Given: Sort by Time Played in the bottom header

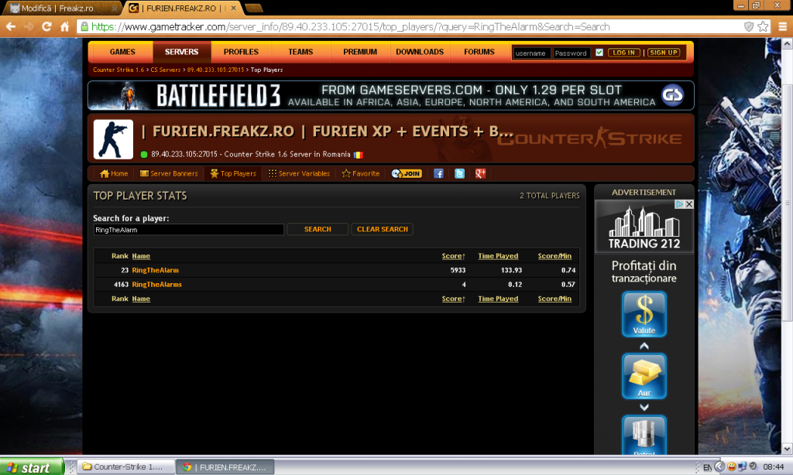Looking at the screenshot, I should 498,299.
